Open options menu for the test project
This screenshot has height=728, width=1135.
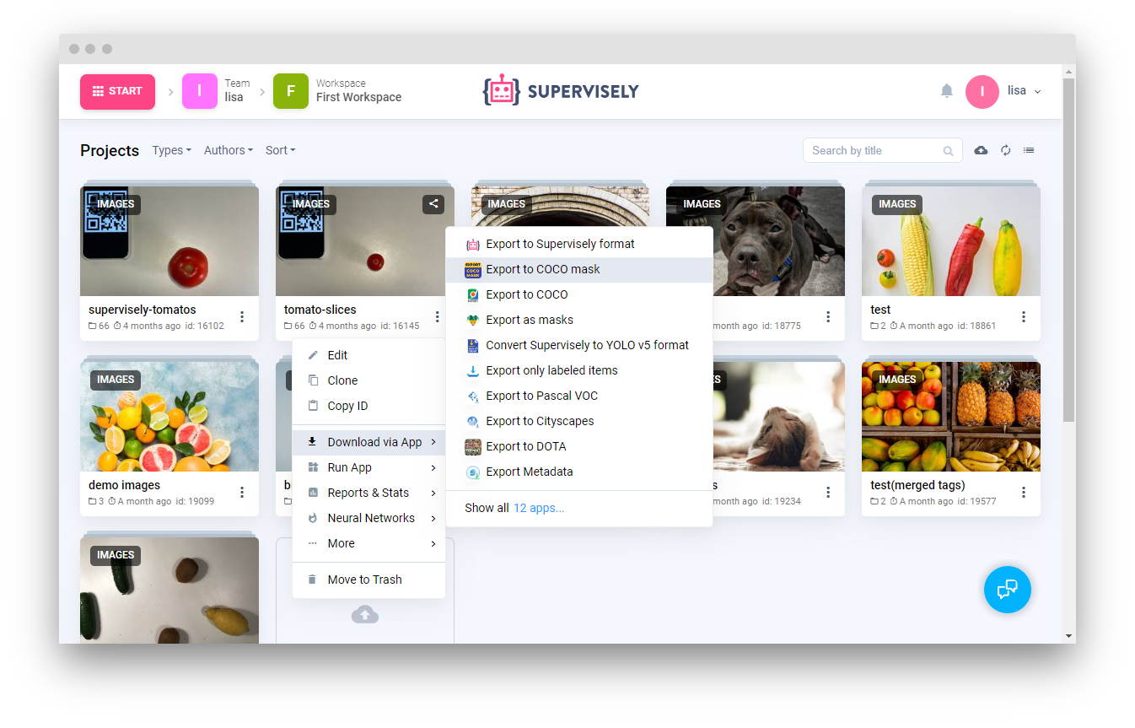coord(1023,316)
